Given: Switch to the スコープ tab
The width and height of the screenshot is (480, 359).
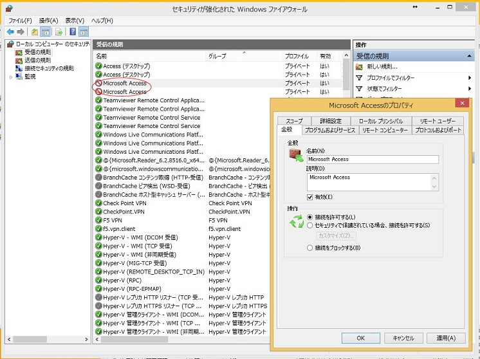Looking at the screenshot, I should tap(294, 121).
